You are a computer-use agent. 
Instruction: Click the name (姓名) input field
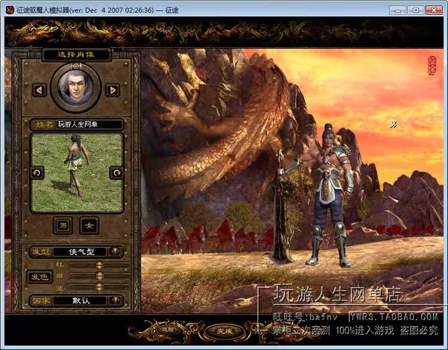tap(90, 124)
